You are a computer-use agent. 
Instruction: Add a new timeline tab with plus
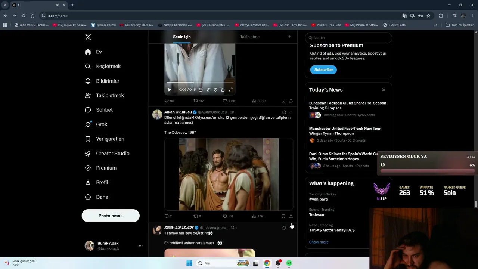[x=290, y=37]
